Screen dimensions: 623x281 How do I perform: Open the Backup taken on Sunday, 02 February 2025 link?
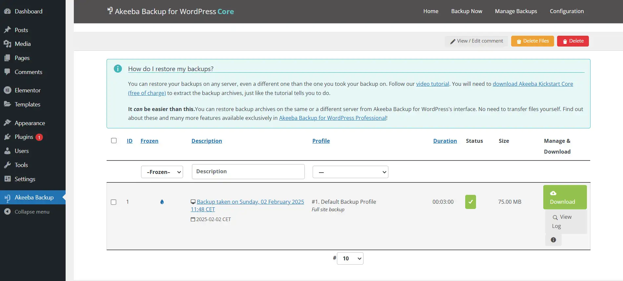point(247,205)
